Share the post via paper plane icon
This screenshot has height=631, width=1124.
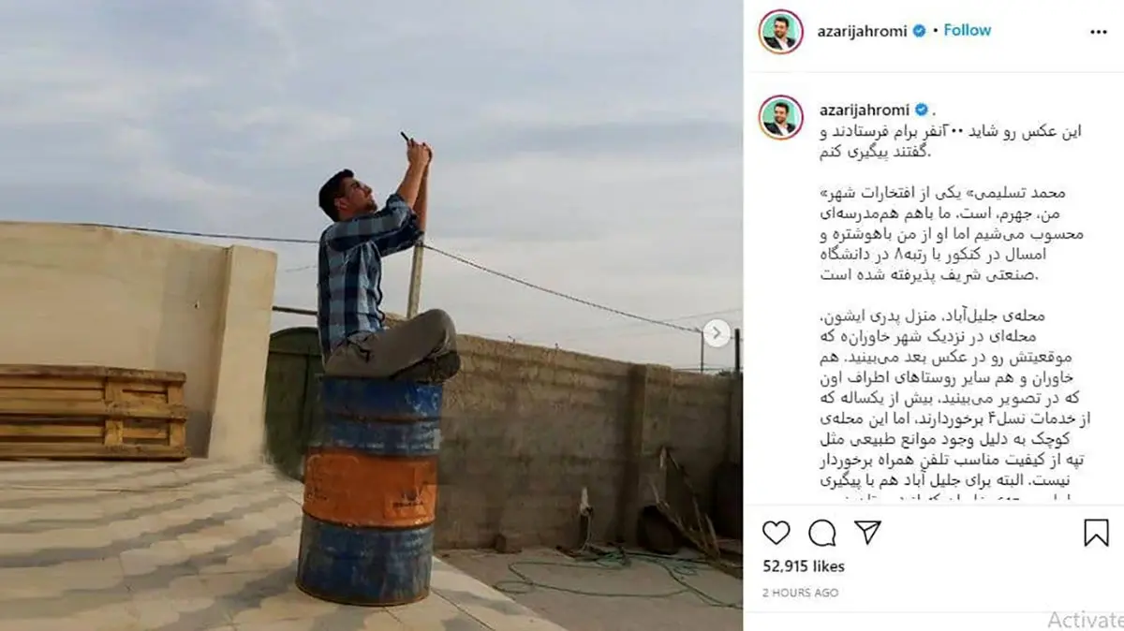pyautogui.click(x=868, y=533)
